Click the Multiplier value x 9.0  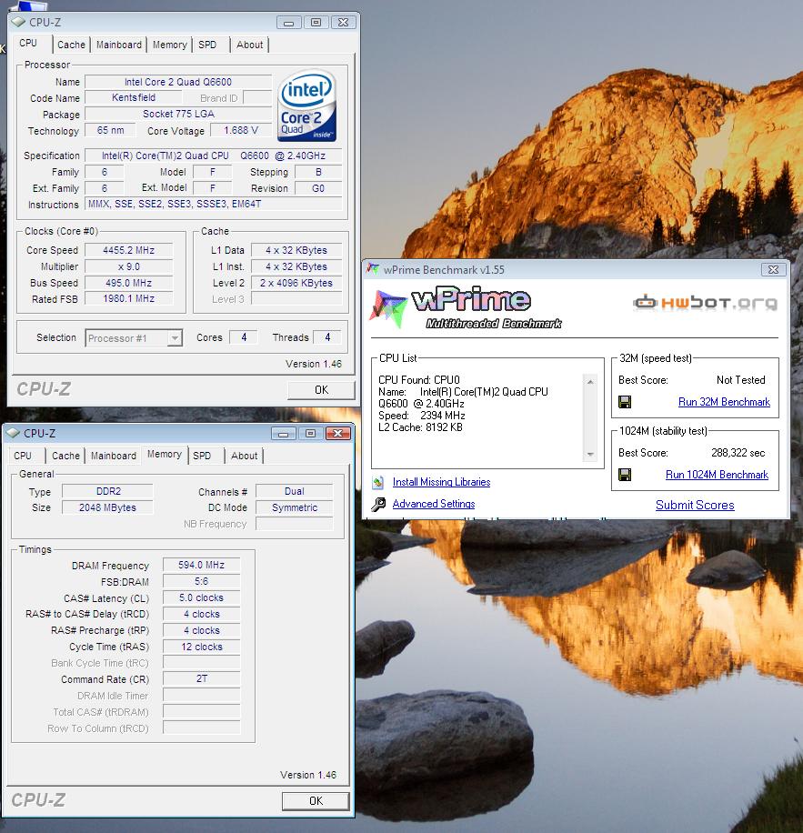point(128,266)
